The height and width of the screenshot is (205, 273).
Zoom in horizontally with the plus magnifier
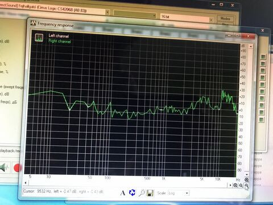click(235, 185)
